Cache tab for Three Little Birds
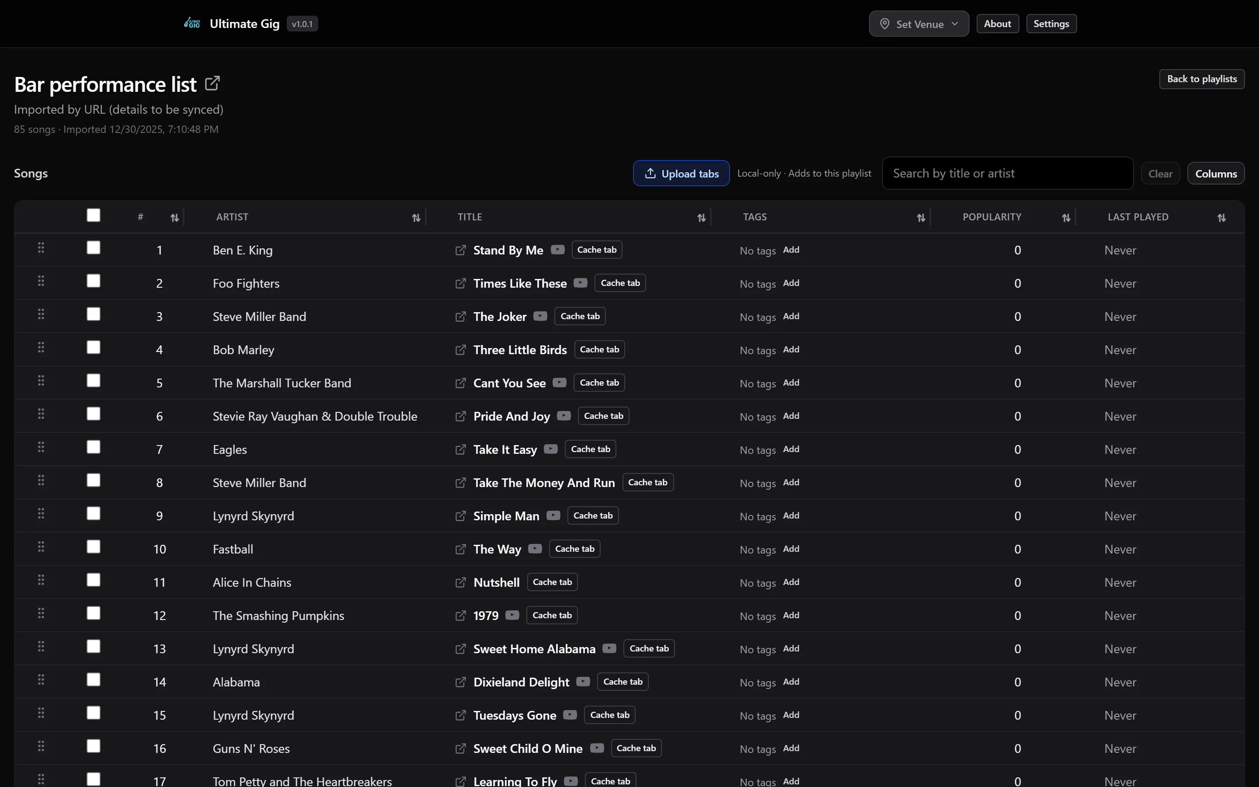 pos(599,350)
